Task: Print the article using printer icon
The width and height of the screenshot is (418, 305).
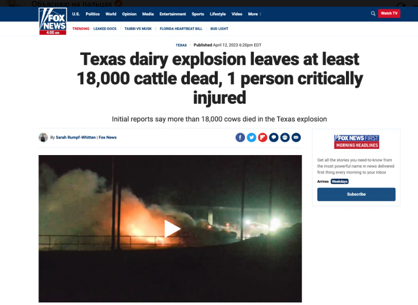Action: point(285,138)
